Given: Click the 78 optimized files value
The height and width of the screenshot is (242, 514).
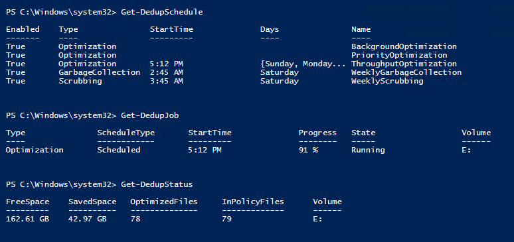Looking at the screenshot, I should tap(135, 219).
